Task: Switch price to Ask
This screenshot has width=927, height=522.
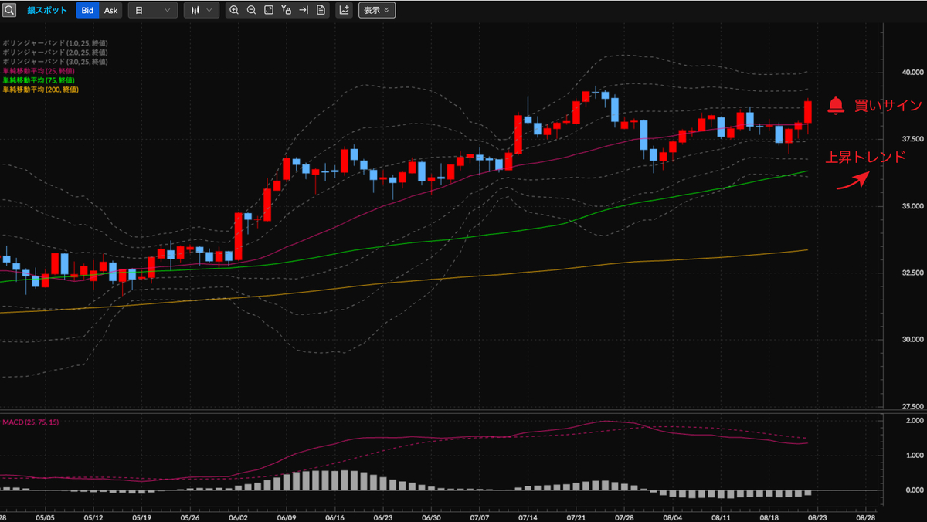Action: pyautogui.click(x=111, y=11)
